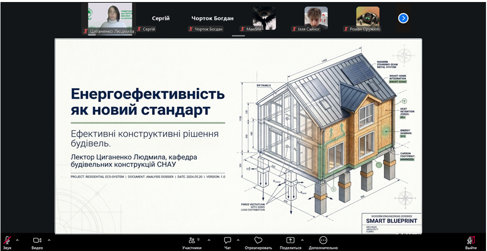Click Ілля Сайног's participant thumbnail
This screenshot has height=251, width=487.
click(316, 17)
